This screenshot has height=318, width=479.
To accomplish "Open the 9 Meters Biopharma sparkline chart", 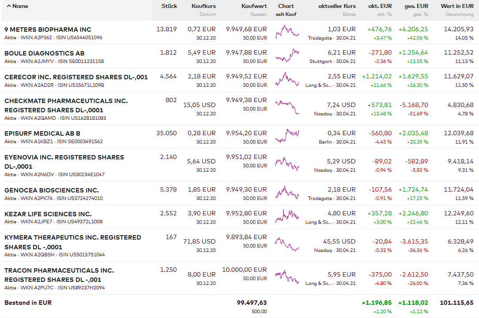I will tap(287, 32).
